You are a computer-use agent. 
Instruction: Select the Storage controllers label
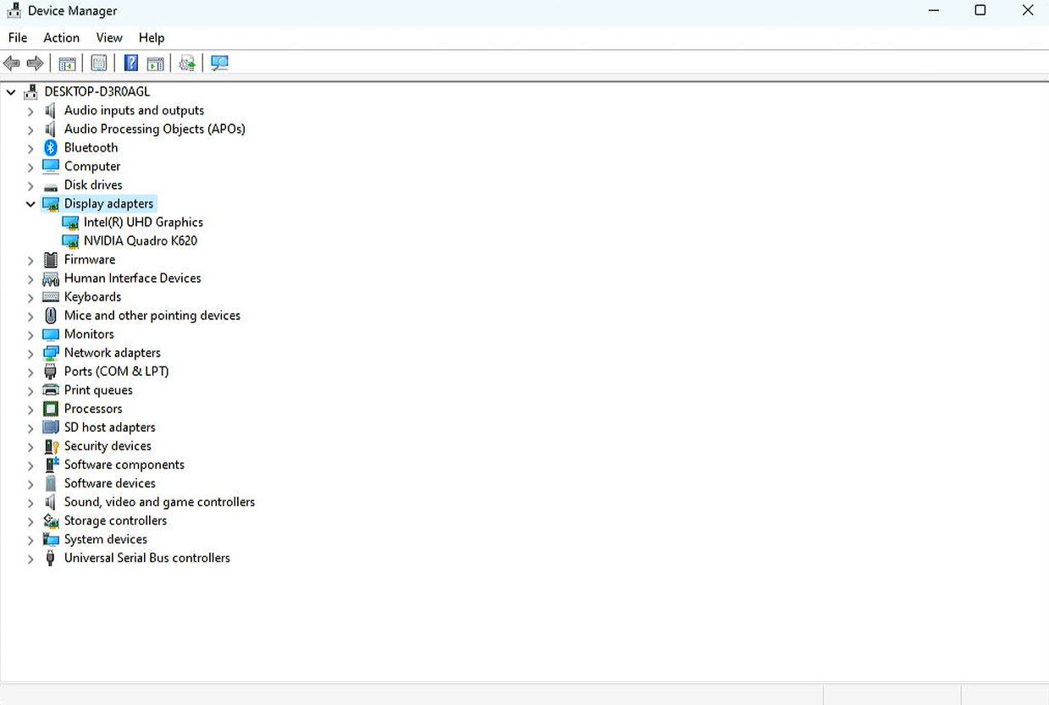click(115, 520)
